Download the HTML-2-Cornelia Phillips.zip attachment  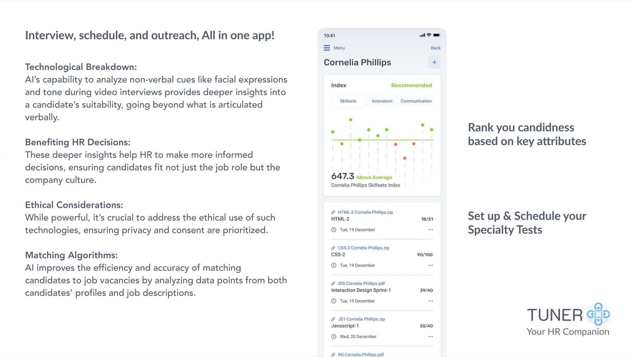point(365,212)
